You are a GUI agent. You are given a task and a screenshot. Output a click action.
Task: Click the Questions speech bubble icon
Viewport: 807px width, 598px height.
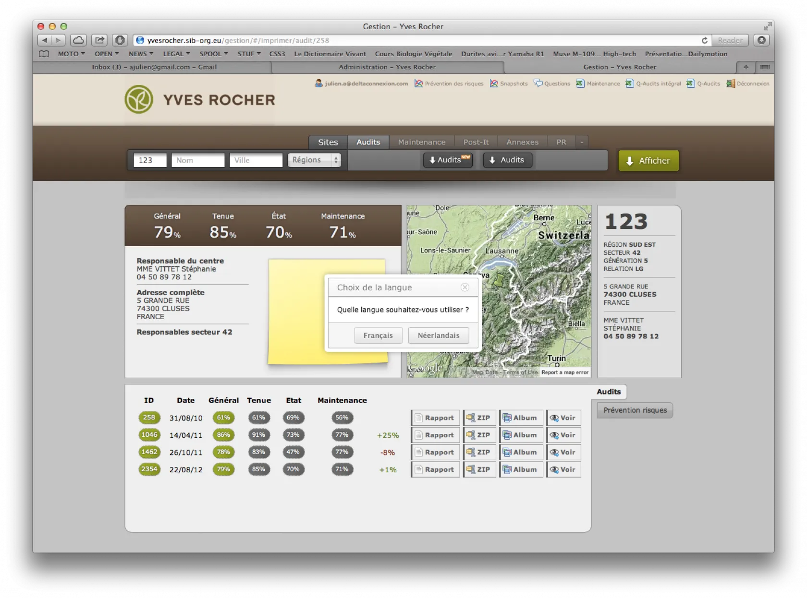(538, 84)
